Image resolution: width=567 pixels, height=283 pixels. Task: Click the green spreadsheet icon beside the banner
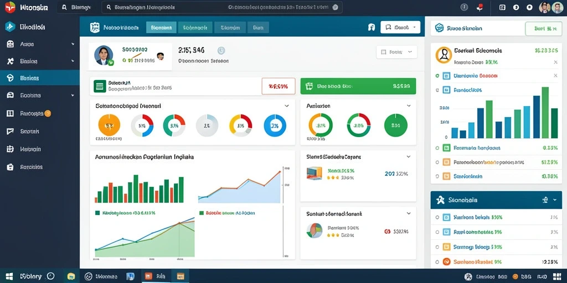tap(100, 86)
